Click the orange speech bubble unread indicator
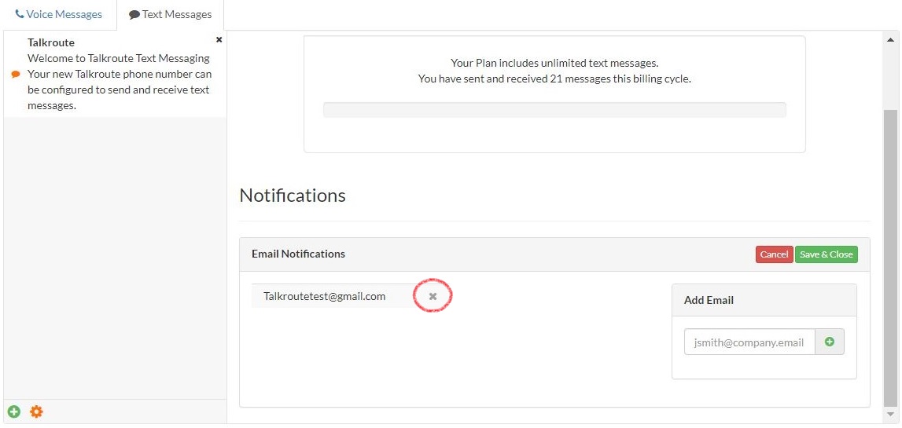902x428 pixels. click(16, 74)
